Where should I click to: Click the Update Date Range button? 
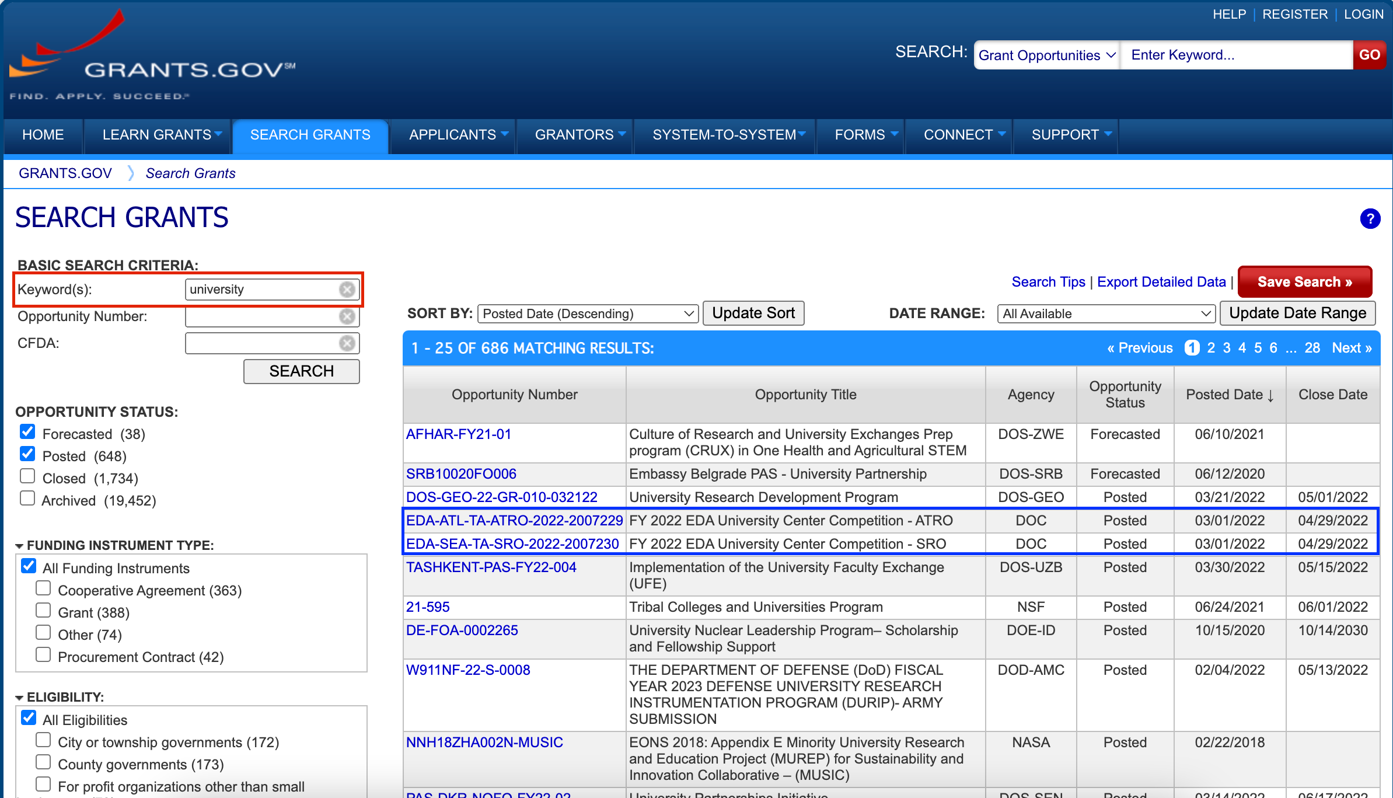point(1297,313)
